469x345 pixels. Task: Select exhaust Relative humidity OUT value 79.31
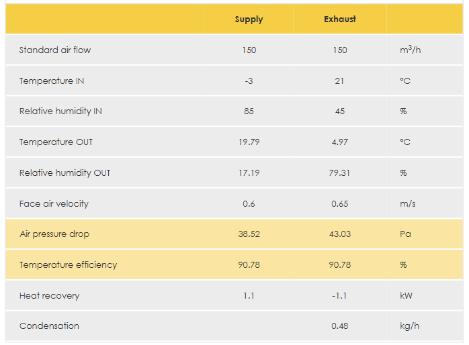pos(339,173)
